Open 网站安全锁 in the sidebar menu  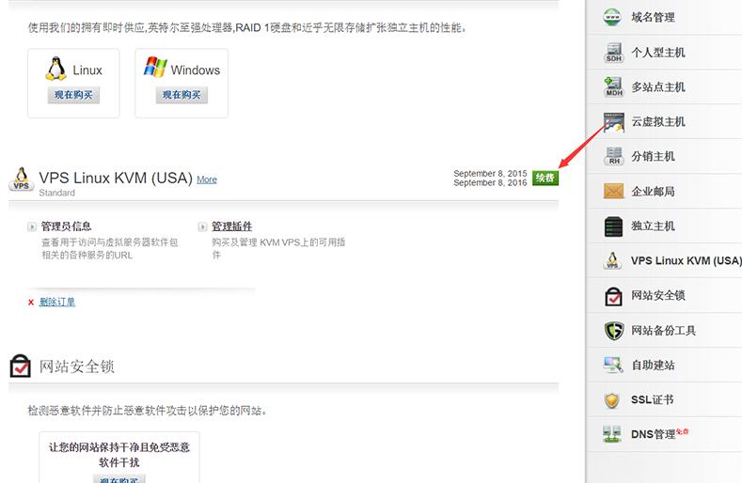(657, 295)
